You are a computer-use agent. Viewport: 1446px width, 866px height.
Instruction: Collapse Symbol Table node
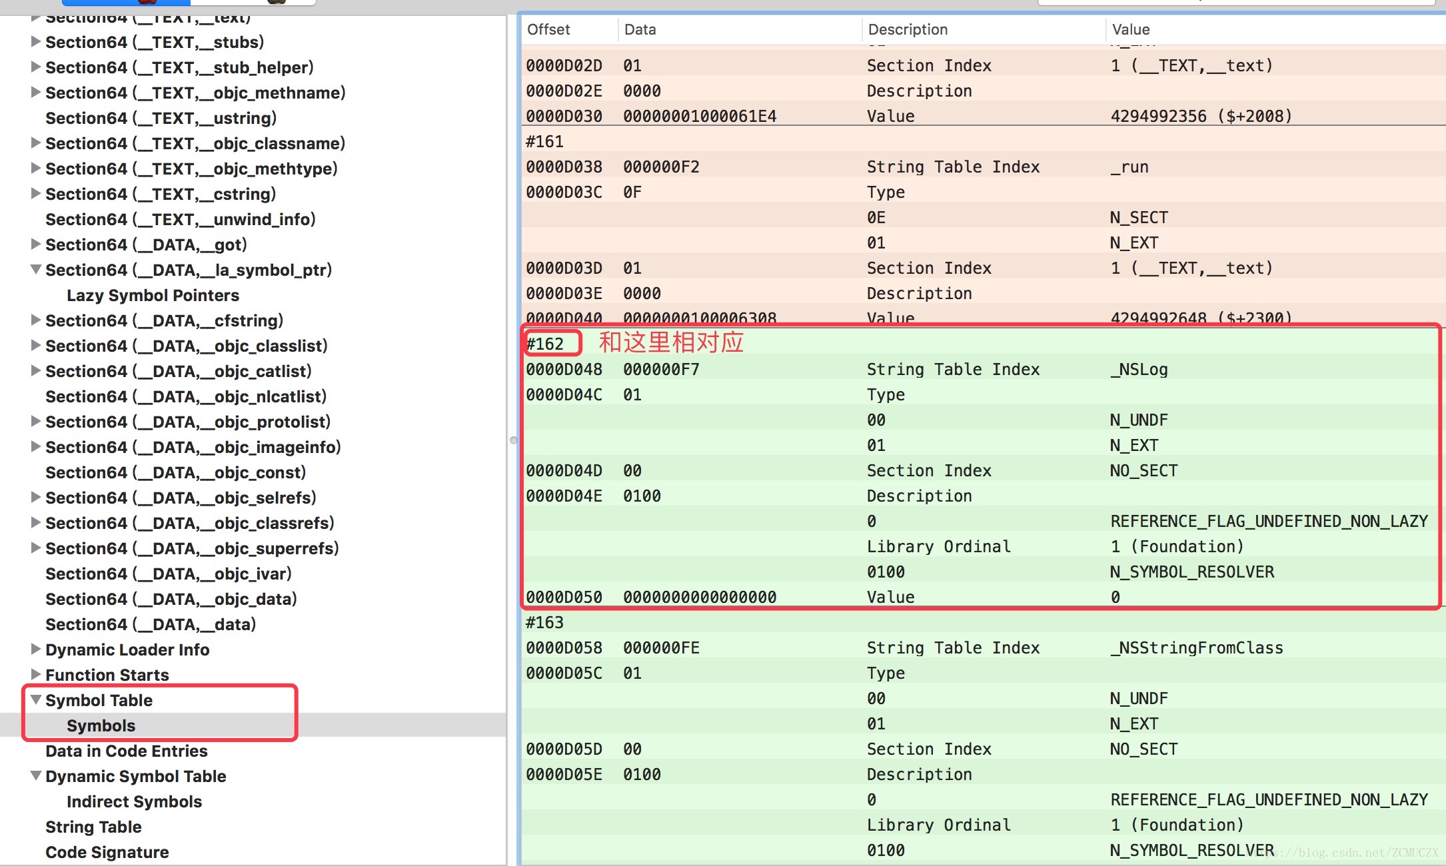[x=36, y=699]
